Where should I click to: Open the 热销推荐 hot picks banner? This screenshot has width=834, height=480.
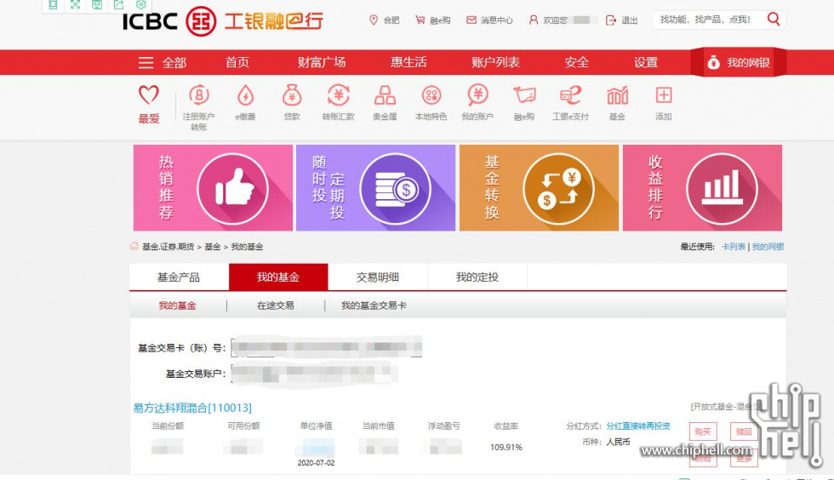tap(213, 188)
